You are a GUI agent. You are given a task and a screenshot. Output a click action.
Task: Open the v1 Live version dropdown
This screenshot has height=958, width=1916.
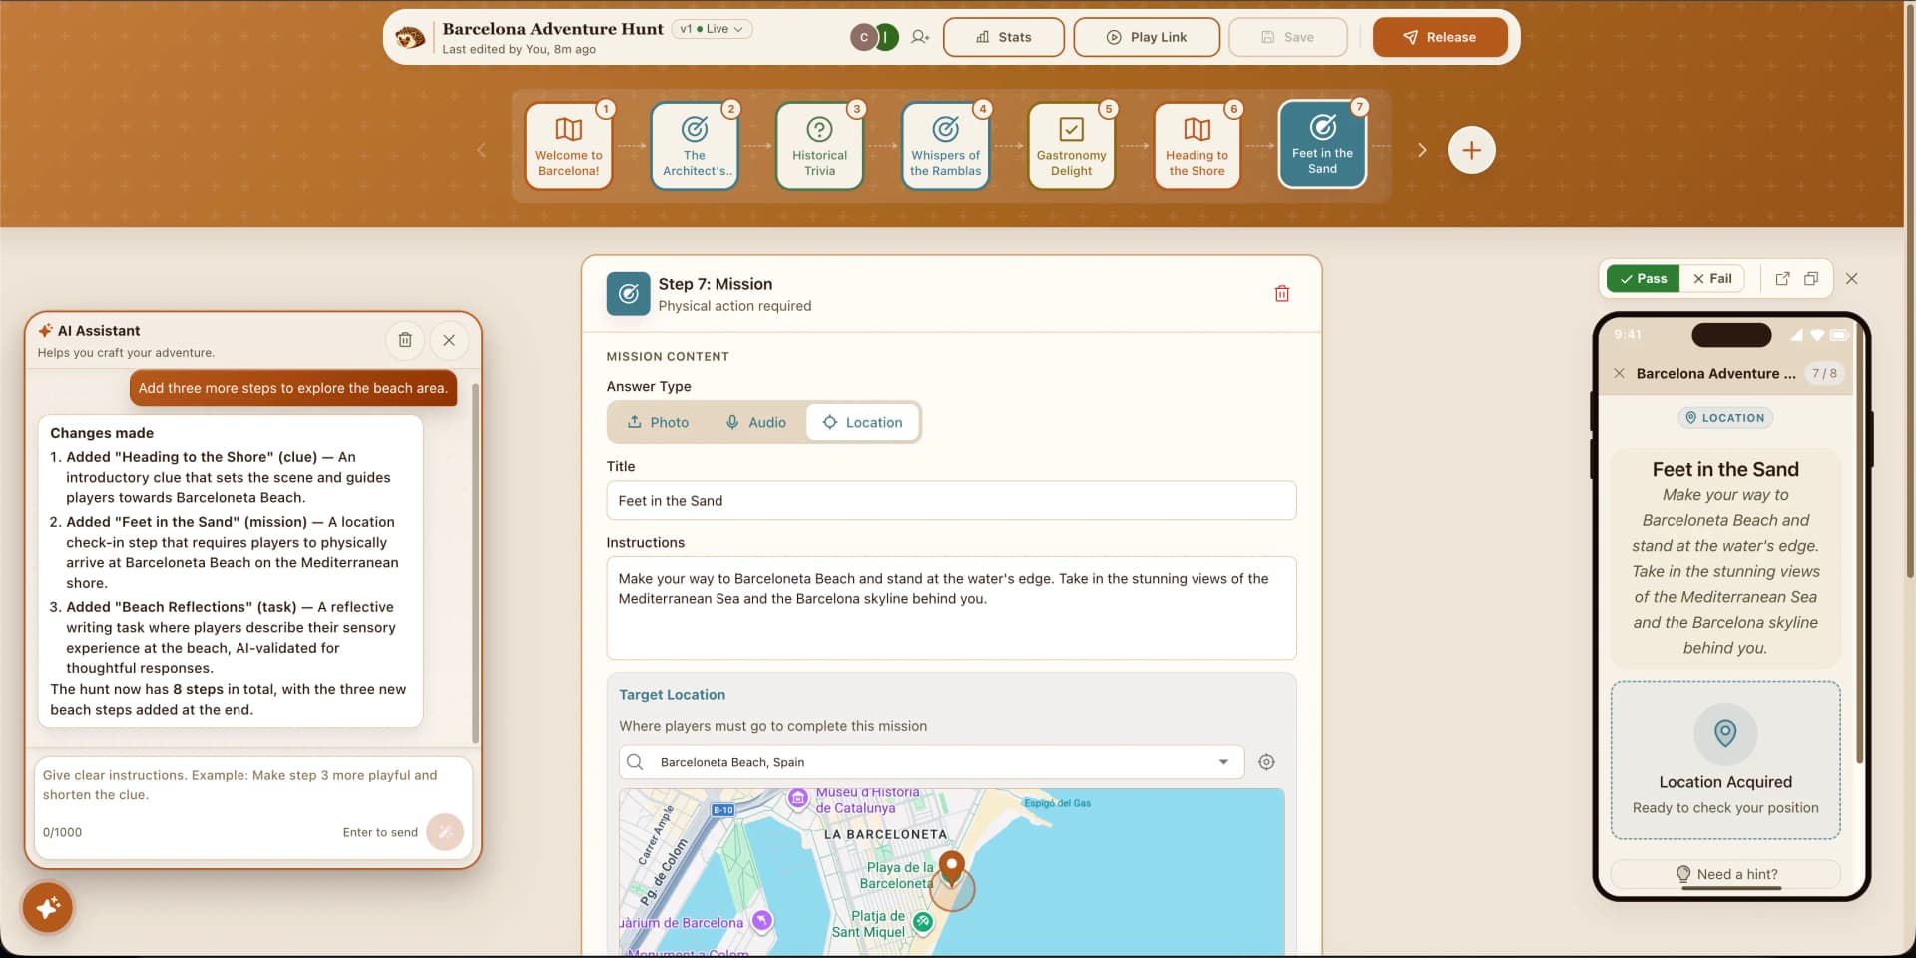click(712, 29)
